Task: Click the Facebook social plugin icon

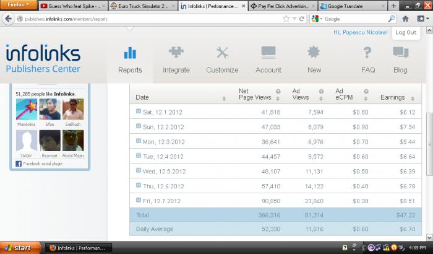Action: (x=19, y=164)
